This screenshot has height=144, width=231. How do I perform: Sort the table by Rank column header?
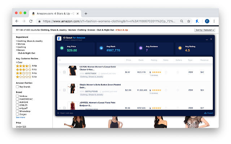tap(141, 60)
